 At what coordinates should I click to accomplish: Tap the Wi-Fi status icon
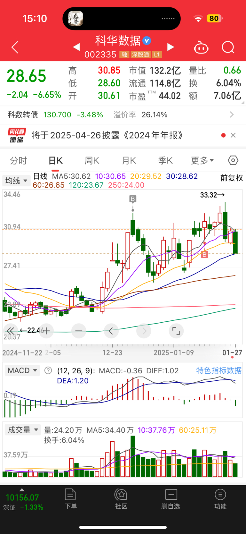[x=198, y=19]
